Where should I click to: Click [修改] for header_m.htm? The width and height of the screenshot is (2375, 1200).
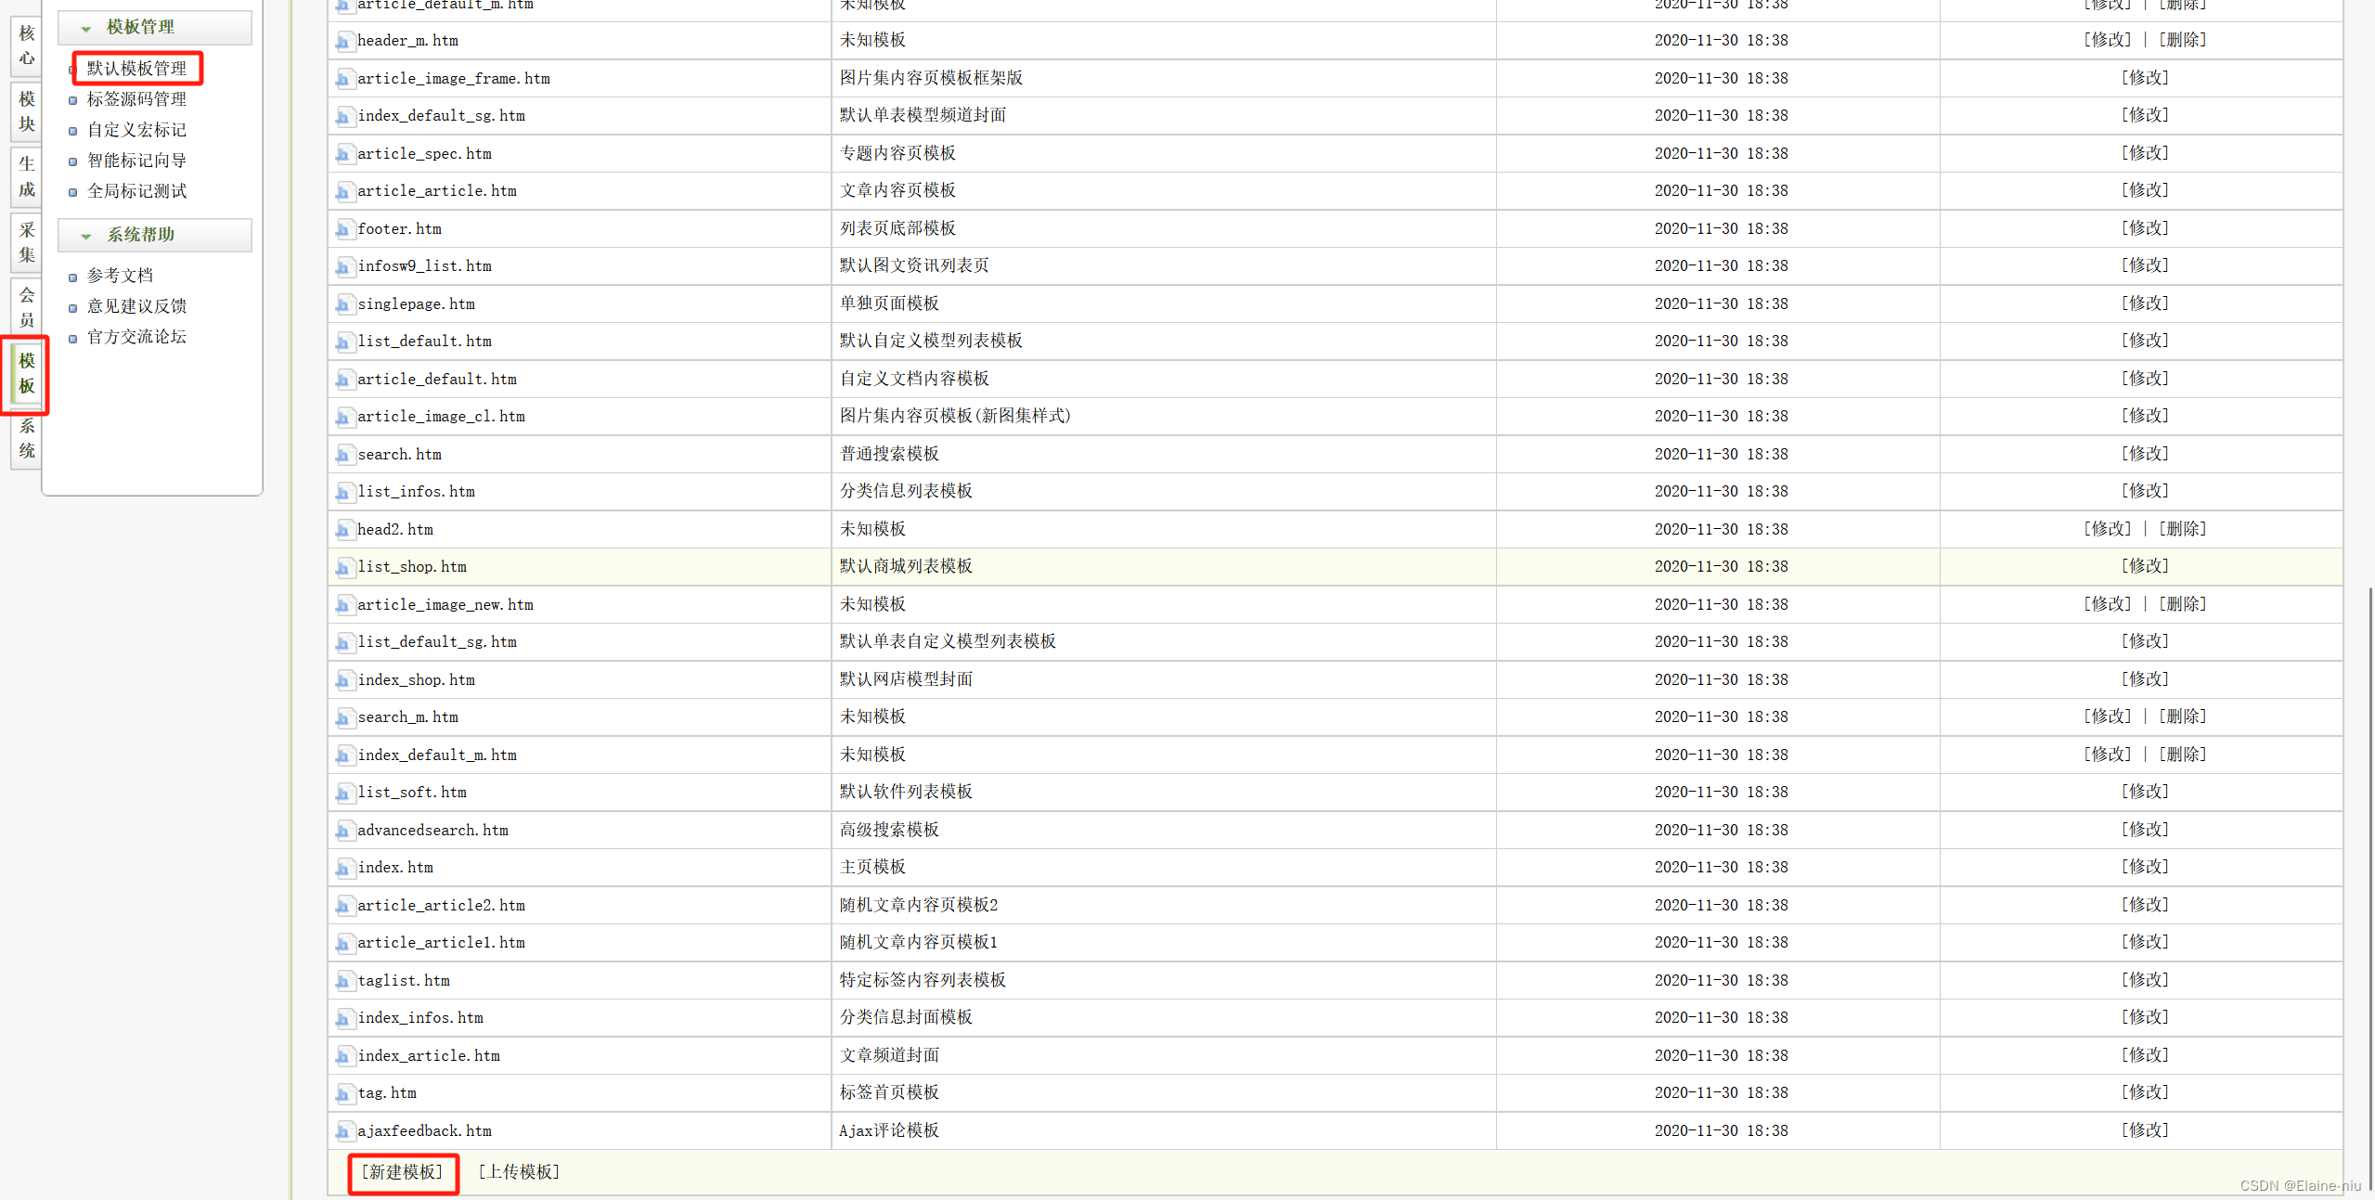tap(2108, 40)
